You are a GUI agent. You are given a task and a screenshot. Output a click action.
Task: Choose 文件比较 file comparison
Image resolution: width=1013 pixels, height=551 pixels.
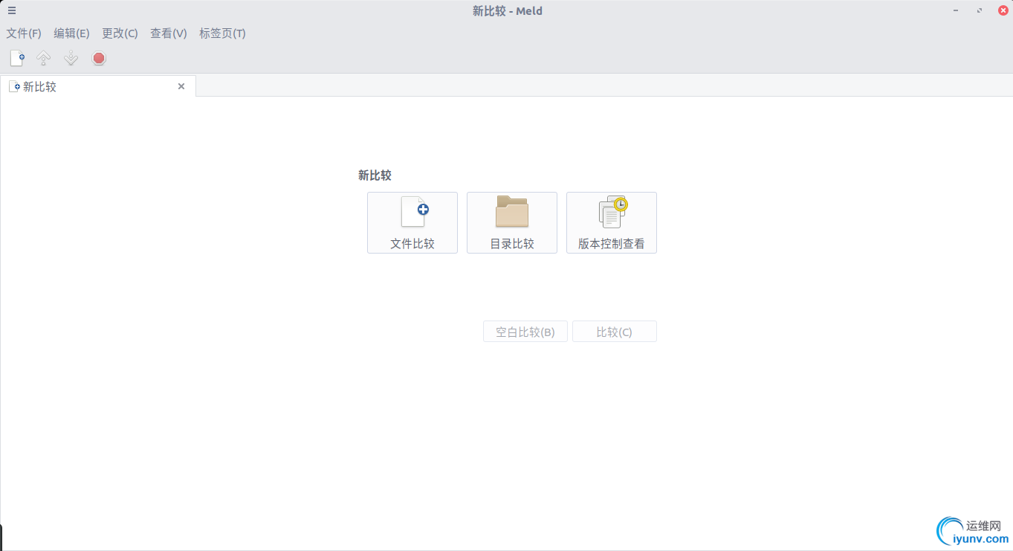tap(412, 222)
